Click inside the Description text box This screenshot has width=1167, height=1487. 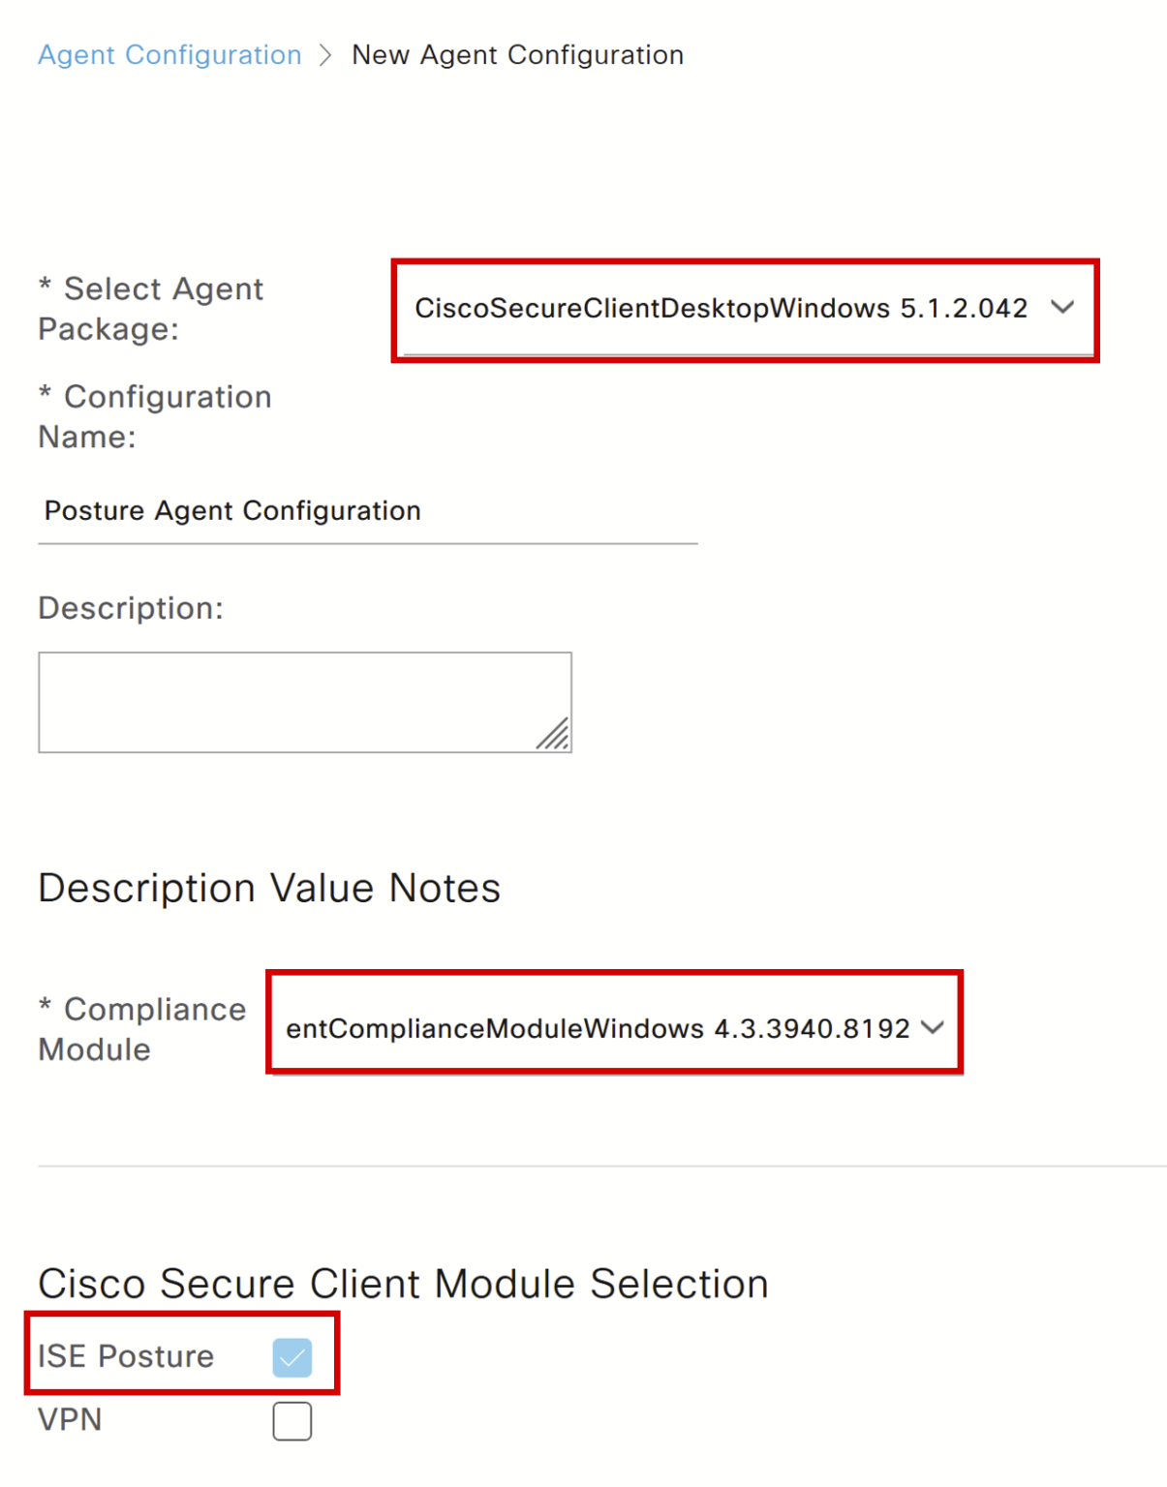point(304,701)
